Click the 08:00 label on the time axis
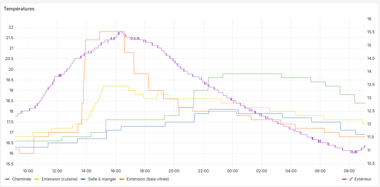 pyautogui.click(x=349, y=171)
